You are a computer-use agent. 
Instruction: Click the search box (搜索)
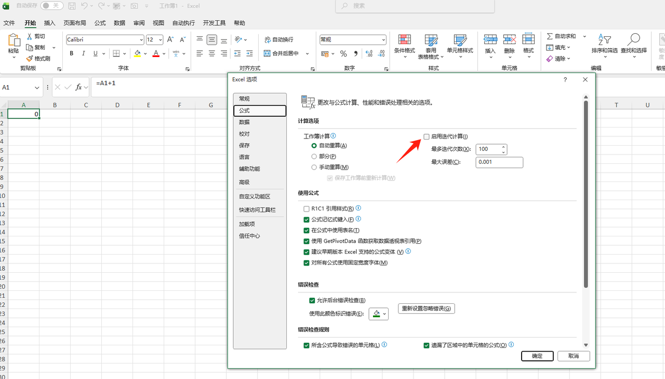pos(415,6)
